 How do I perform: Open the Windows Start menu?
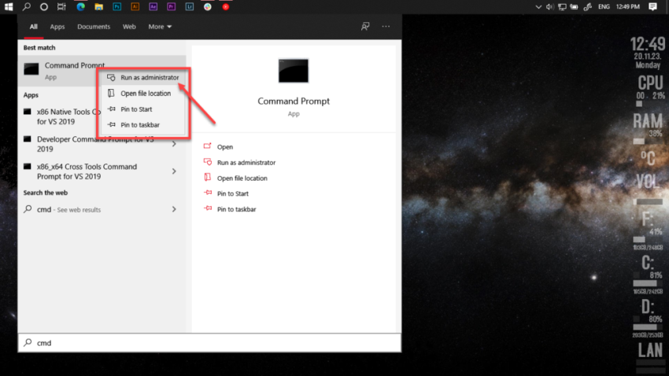click(9, 7)
